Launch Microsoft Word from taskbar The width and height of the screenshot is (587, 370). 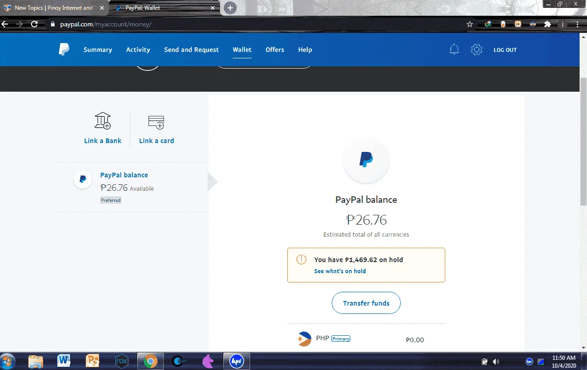(64, 361)
